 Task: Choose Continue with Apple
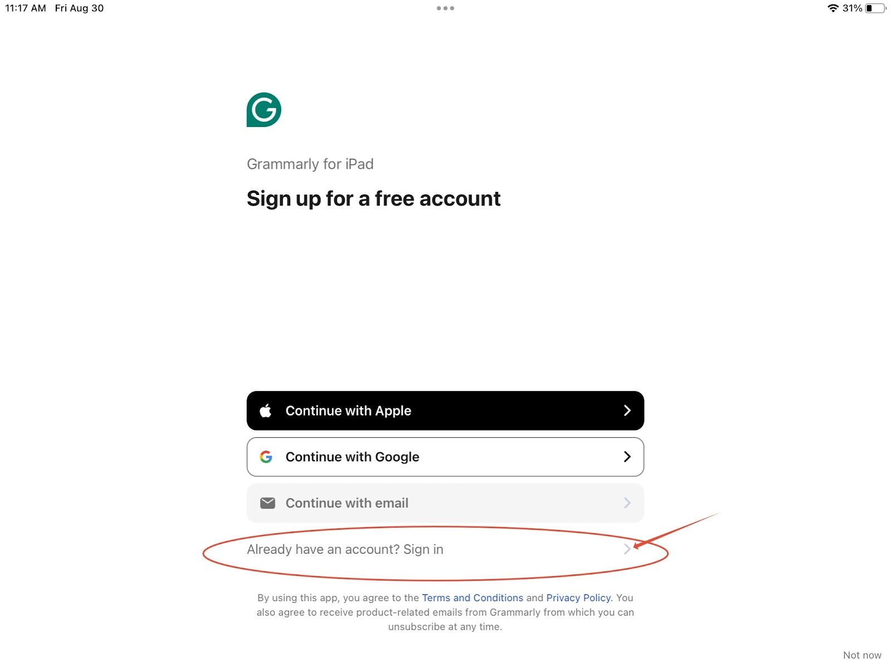pyautogui.click(x=445, y=411)
